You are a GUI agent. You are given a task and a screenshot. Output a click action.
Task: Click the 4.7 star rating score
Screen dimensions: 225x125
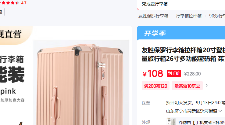click(x=24, y=3)
